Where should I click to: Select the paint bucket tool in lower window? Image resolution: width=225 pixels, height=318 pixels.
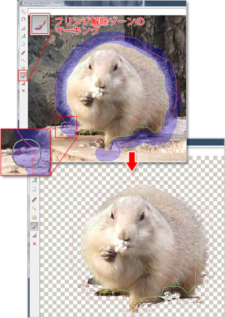click(x=34, y=217)
